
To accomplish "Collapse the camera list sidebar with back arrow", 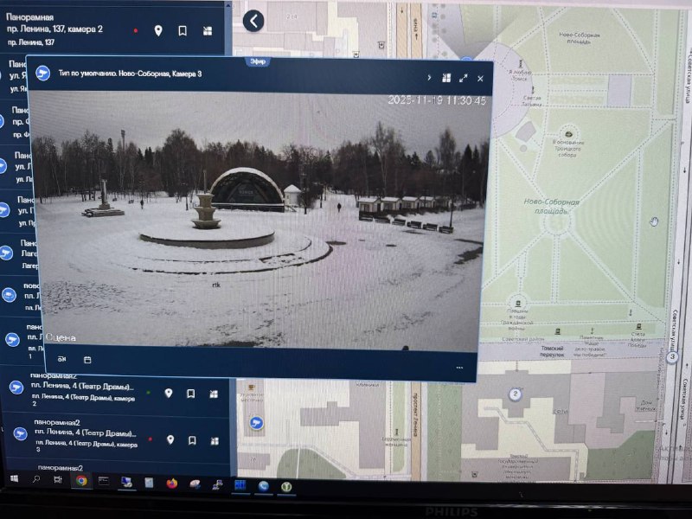I will pos(253,21).
